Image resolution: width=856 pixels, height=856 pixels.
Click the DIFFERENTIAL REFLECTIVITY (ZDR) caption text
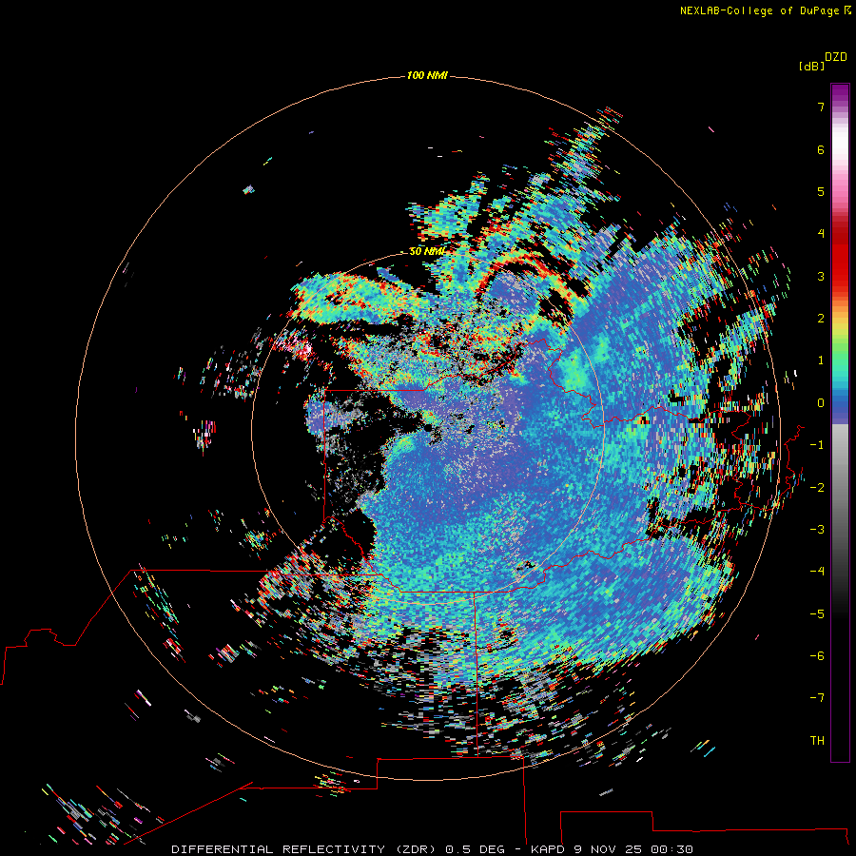click(x=304, y=849)
